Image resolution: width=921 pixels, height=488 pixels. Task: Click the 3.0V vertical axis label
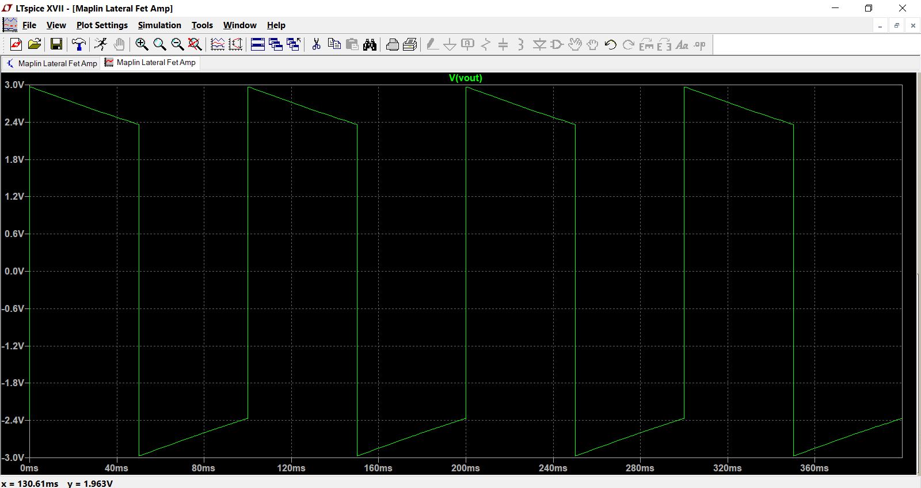point(14,85)
